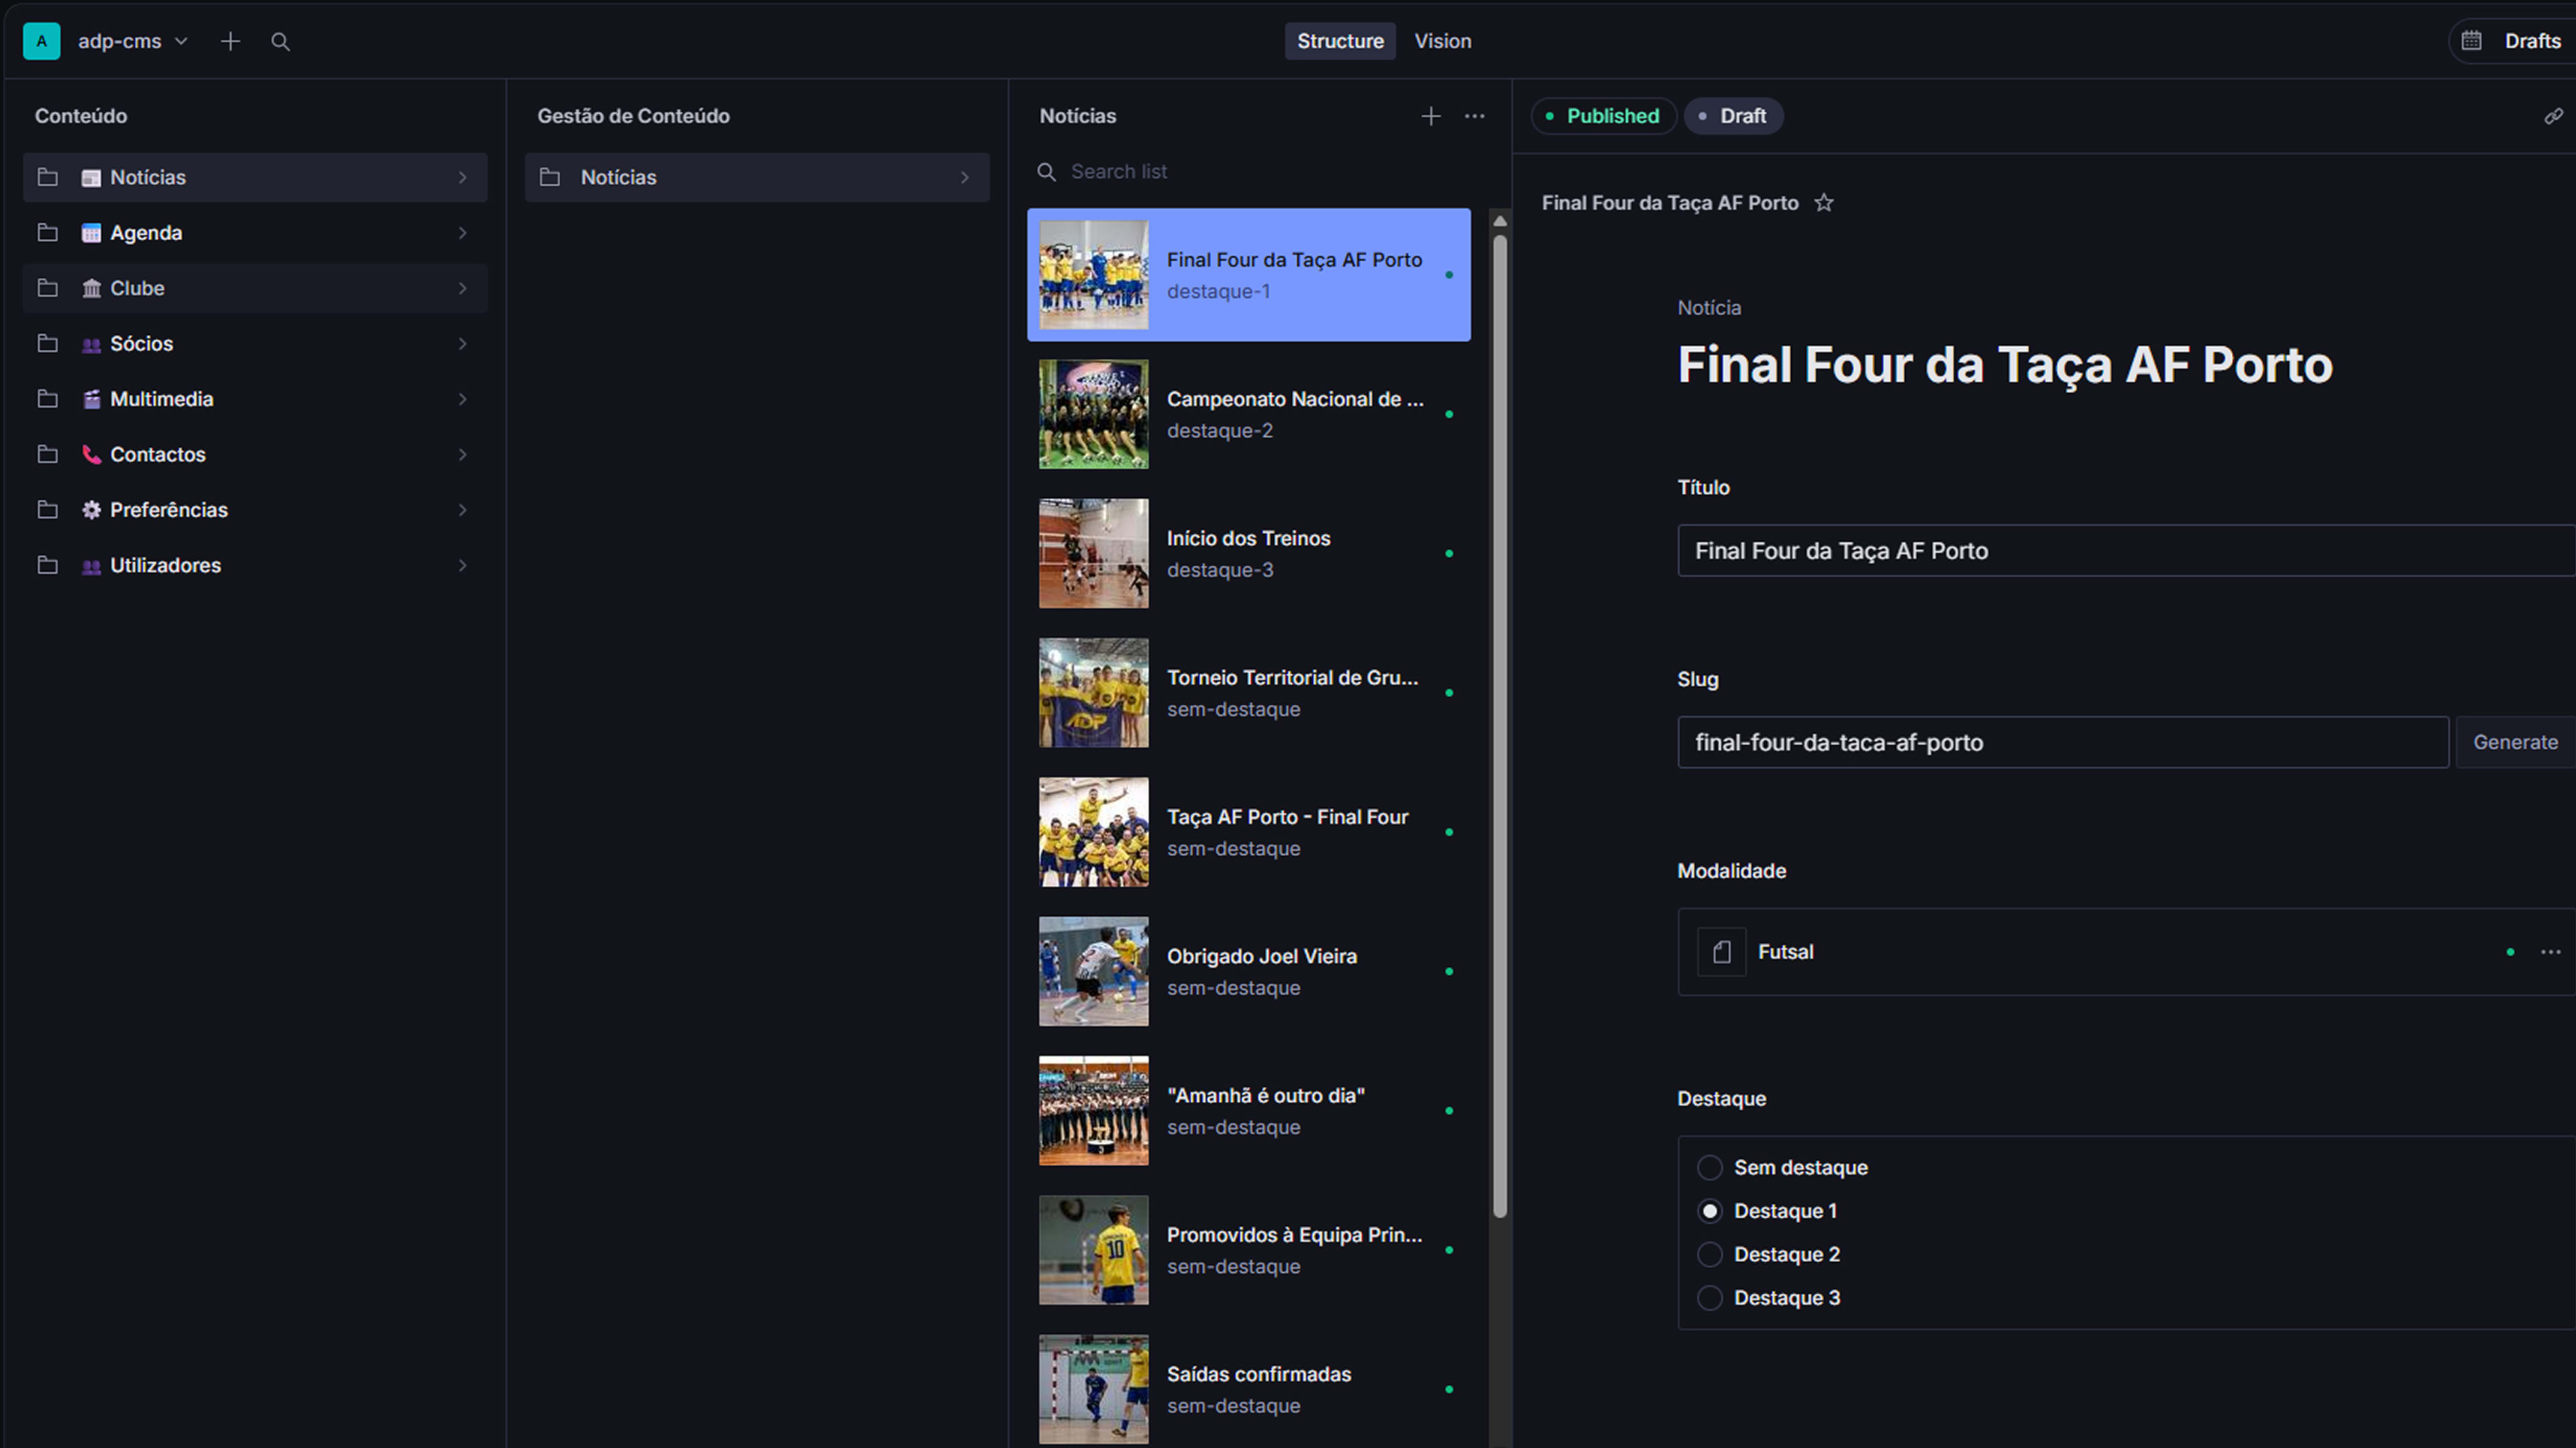Select Sem destaque radio option
This screenshot has width=2576, height=1448.
[1709, 1168]
